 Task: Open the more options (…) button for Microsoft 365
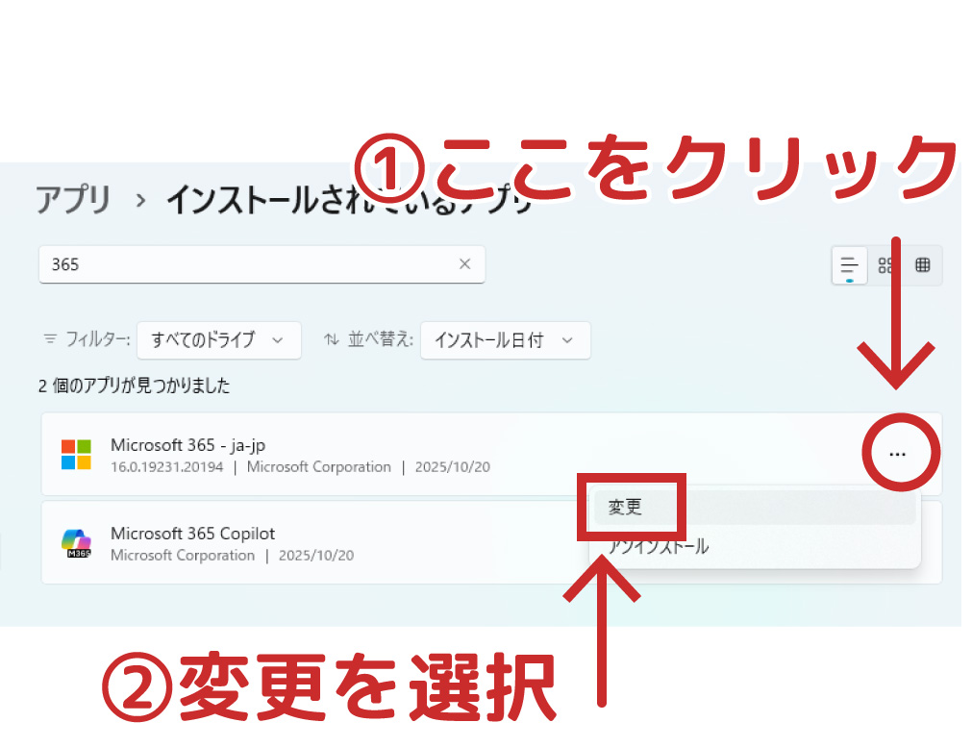tap(897, 454)
